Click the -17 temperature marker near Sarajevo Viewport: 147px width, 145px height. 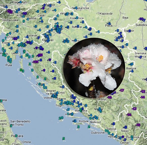(x=122, y=90)
